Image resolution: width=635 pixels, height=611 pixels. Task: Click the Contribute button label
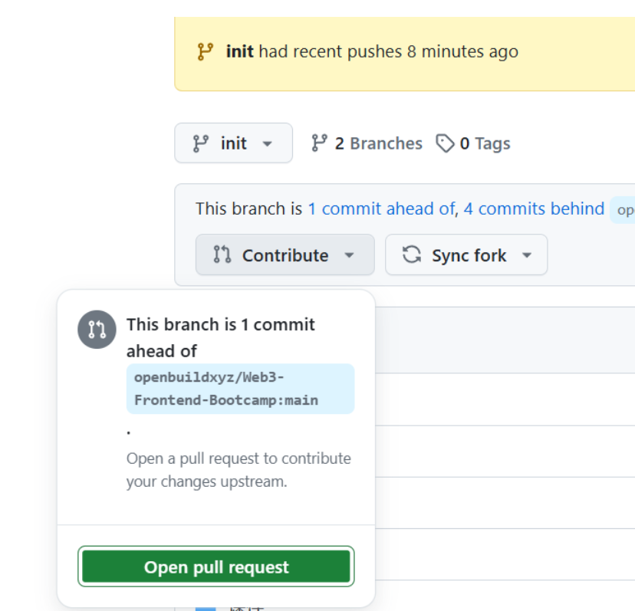click(x=285, y=255)
